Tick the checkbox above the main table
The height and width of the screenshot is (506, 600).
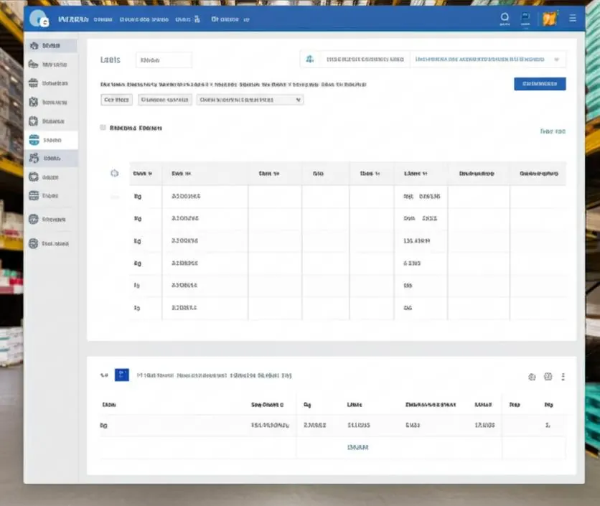(x=103, y=128)
